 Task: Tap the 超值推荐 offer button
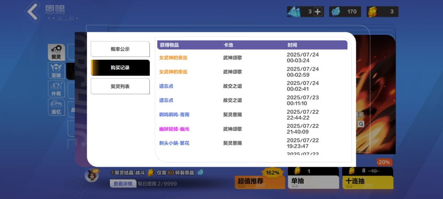(x=259, y=182)
